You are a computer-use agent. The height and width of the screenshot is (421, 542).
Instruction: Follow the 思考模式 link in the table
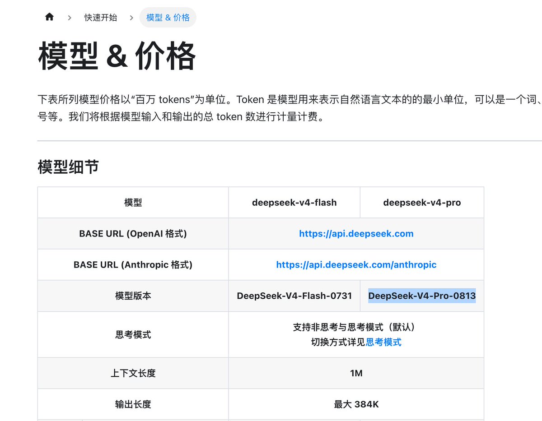[x=383, y=342]
